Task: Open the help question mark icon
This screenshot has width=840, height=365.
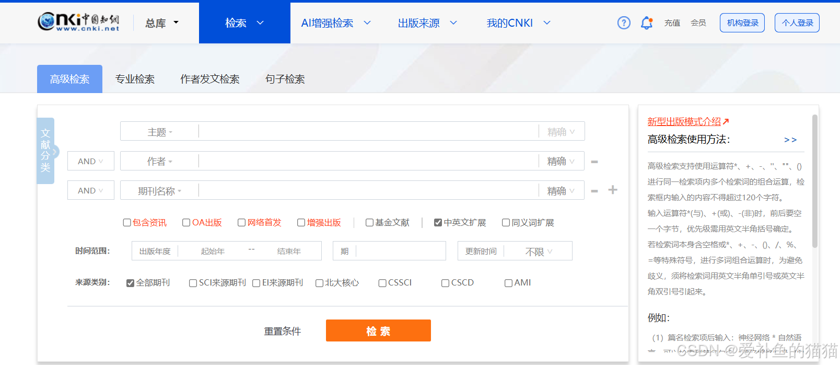Action: click(624, 23)
